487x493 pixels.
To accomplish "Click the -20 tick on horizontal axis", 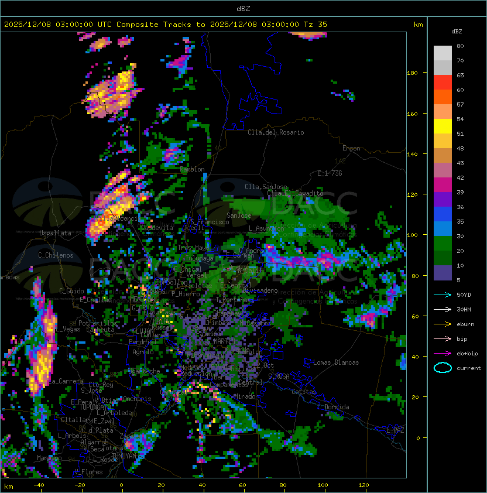I will 80,485.
